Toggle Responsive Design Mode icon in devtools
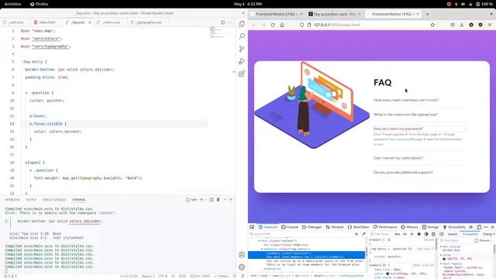 (479, 227)
